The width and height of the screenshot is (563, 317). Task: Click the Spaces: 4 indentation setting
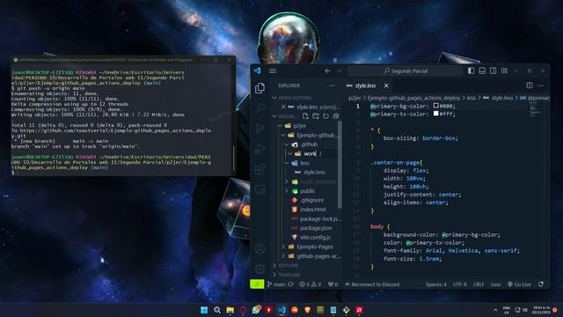tap(436, 284)
